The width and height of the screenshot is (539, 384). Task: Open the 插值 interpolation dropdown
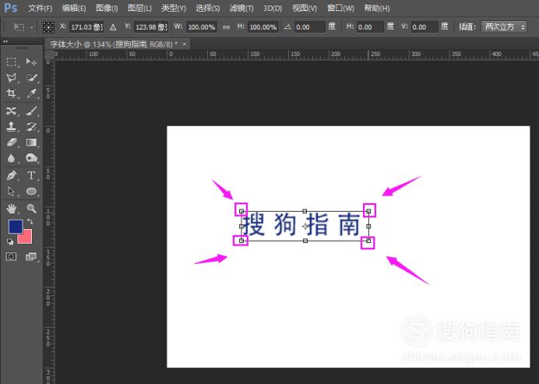point(504,26)
